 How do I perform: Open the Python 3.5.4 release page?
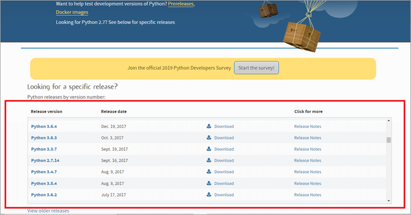[x=44, y=183]
